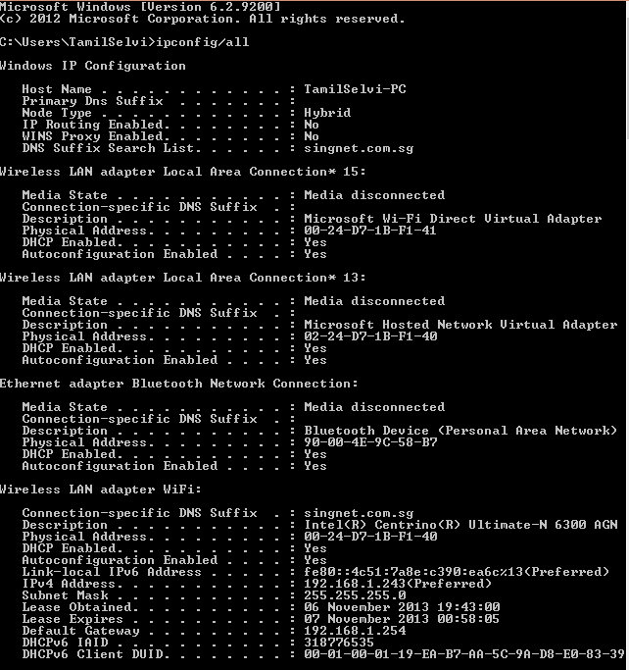Screen dimensions: 629x670
Task: Click the Node Type value Hybrid
Action: coord(327,113)
